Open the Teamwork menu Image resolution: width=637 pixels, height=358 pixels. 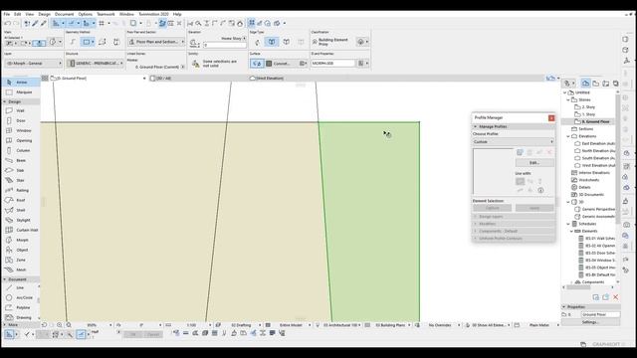tap(106, 14)
